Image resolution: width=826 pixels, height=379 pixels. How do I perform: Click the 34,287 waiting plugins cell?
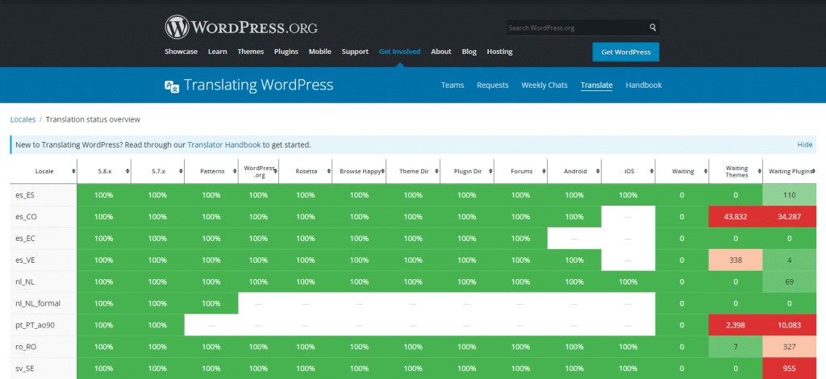pyautogui.click(x=789, y=216)
